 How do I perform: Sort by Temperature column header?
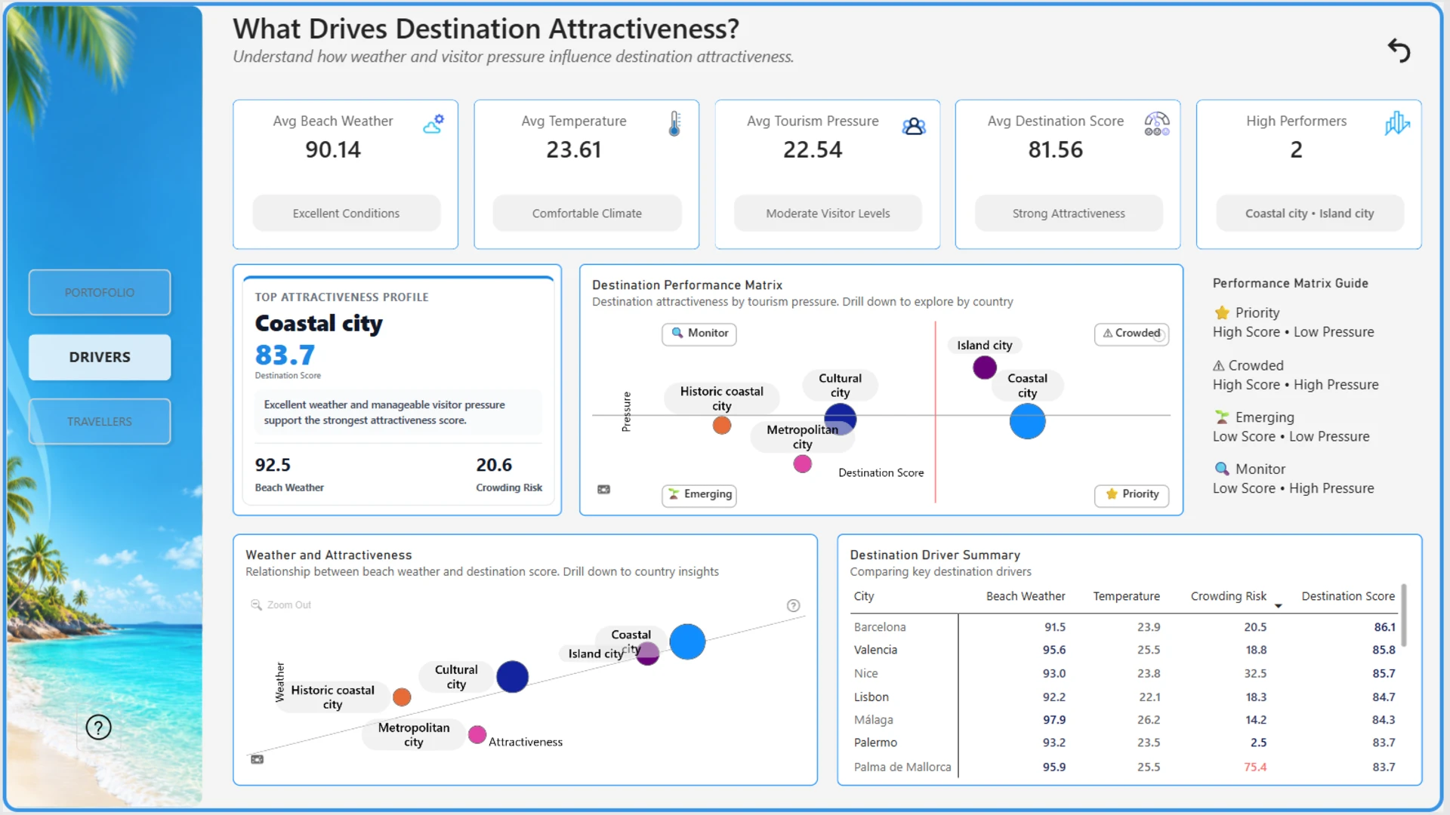1126,596
